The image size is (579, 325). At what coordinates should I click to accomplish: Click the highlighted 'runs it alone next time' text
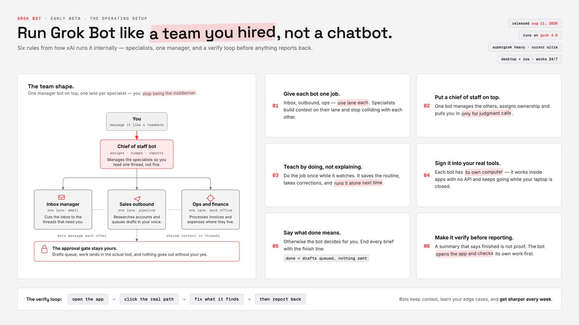(358, 183)
